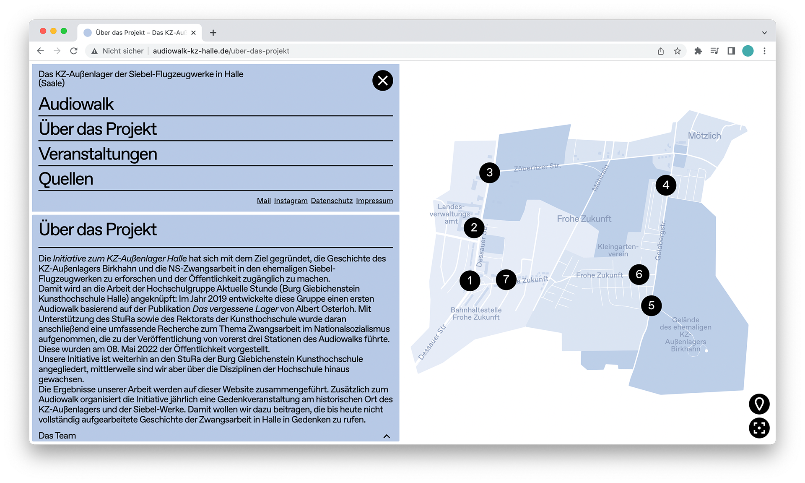Click the map fullscreen focus button
The image size is (805, 483).
[759, 428]
